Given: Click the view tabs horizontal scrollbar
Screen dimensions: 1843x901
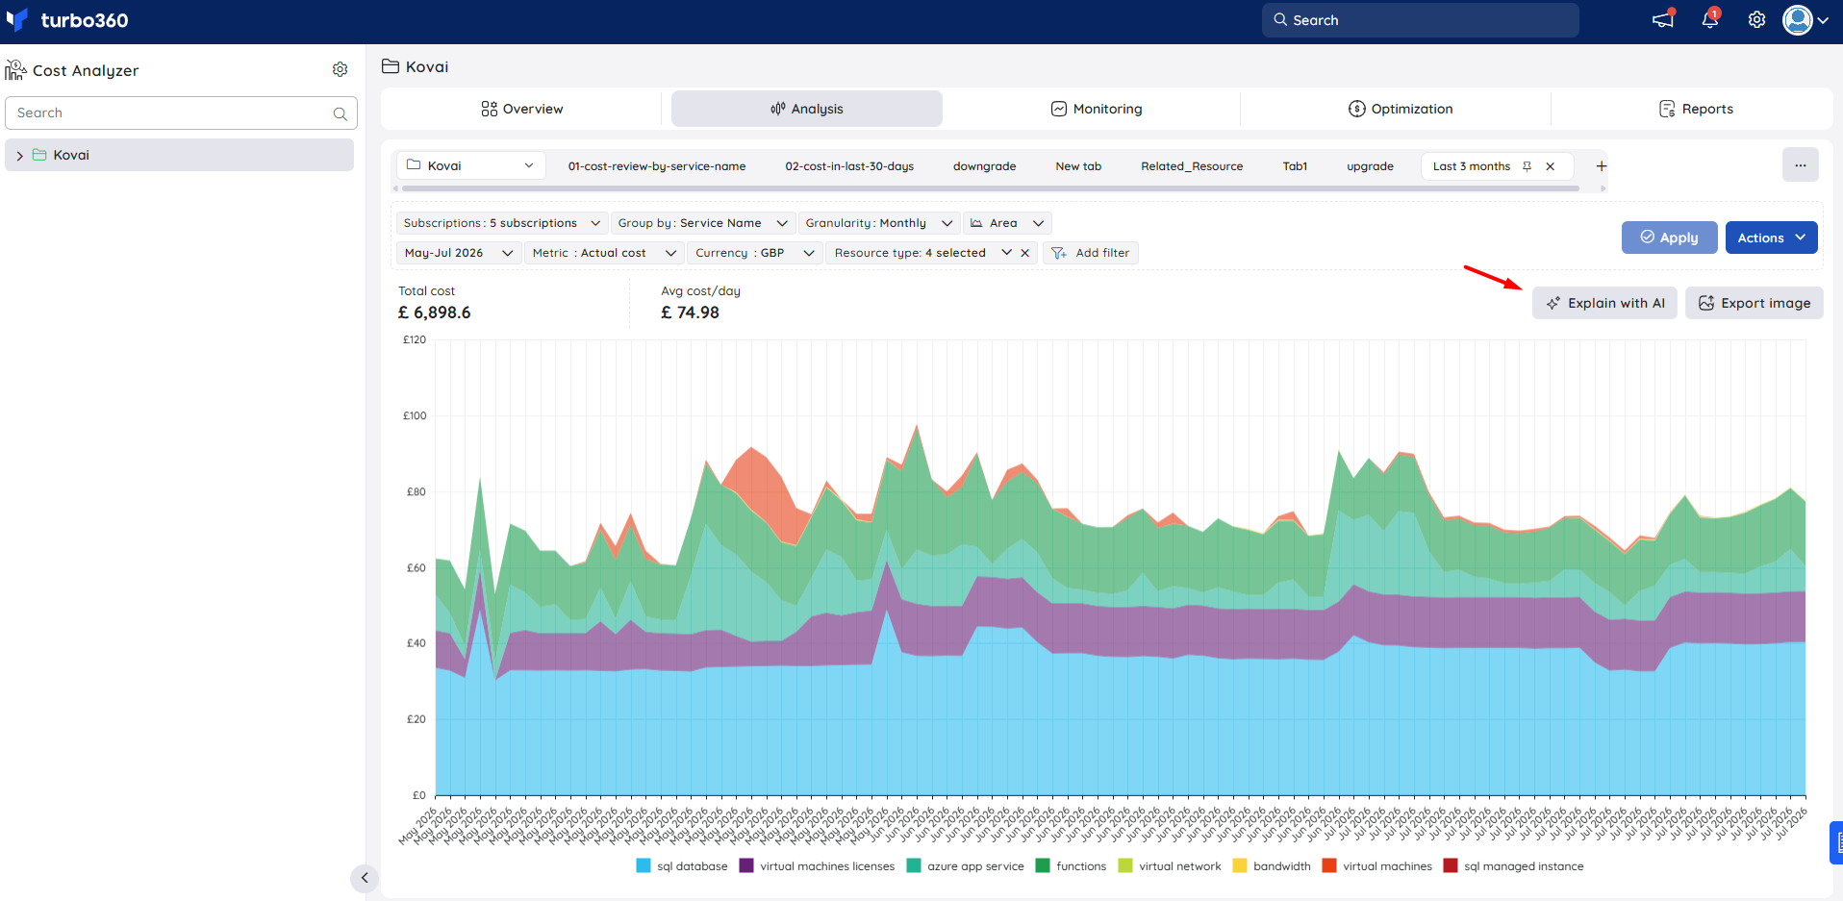Looking at the screenshot, I should 990,188.
